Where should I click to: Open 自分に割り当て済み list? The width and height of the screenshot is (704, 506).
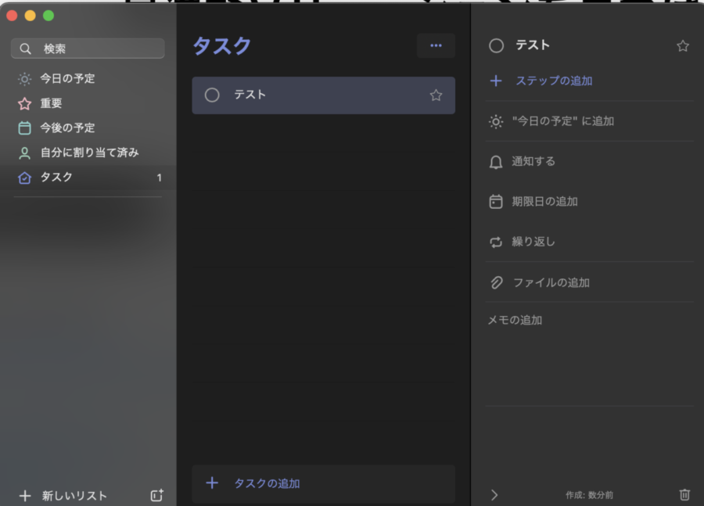(x=88, y=153)
